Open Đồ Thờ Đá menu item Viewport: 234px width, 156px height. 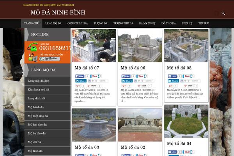(168, 23)
